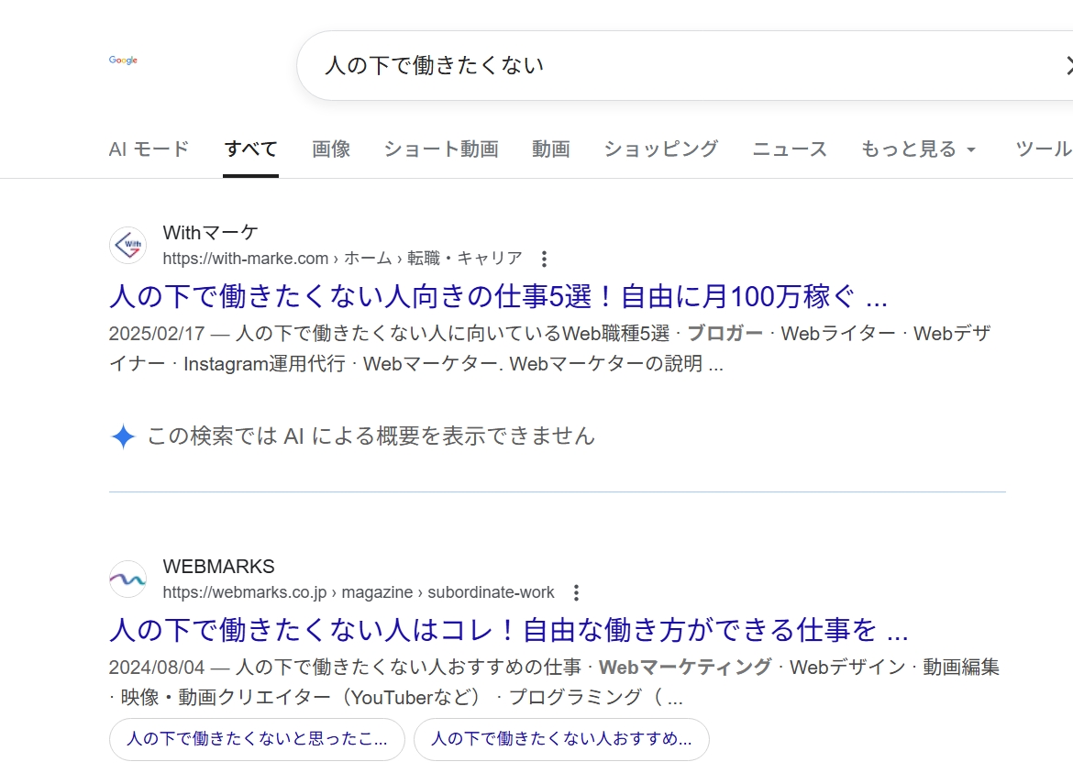The width and height of the screenshot is (1073, 773).
Task: Open the ツール options
Action: coord(1043,149)
